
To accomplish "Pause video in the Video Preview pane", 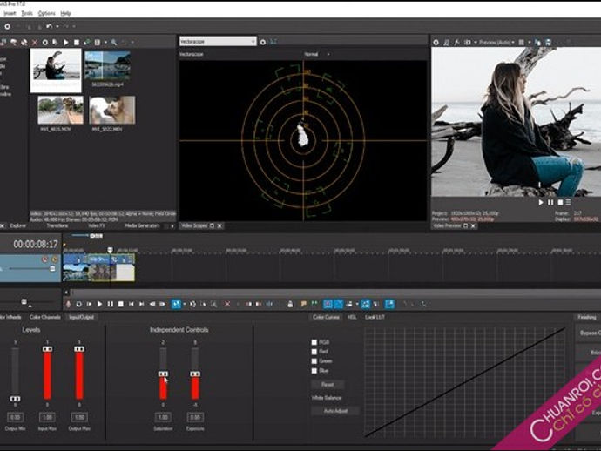I will [550, 202].
